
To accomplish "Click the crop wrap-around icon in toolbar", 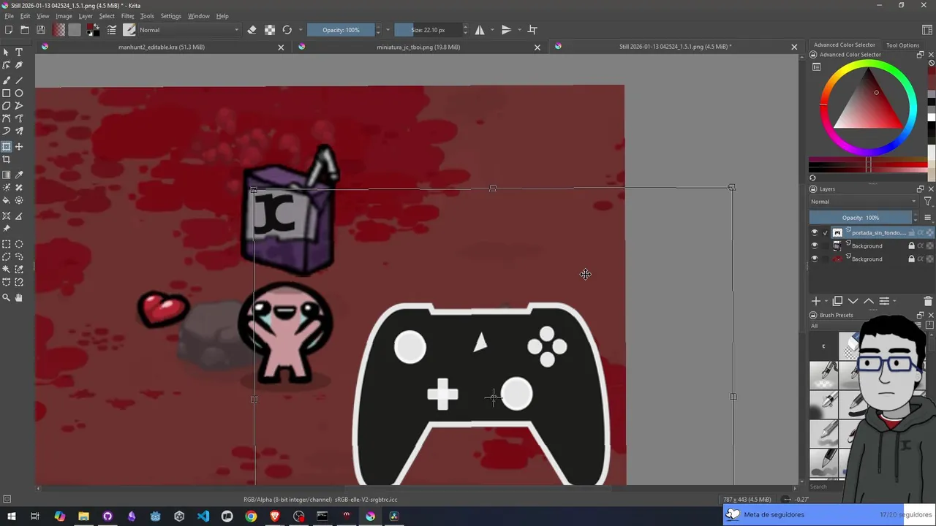I will (532, 30).
